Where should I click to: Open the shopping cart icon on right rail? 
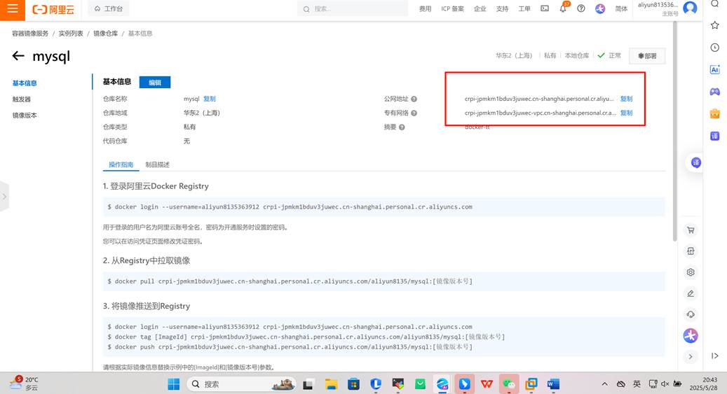pyautogui.click(x=691, y=230)
